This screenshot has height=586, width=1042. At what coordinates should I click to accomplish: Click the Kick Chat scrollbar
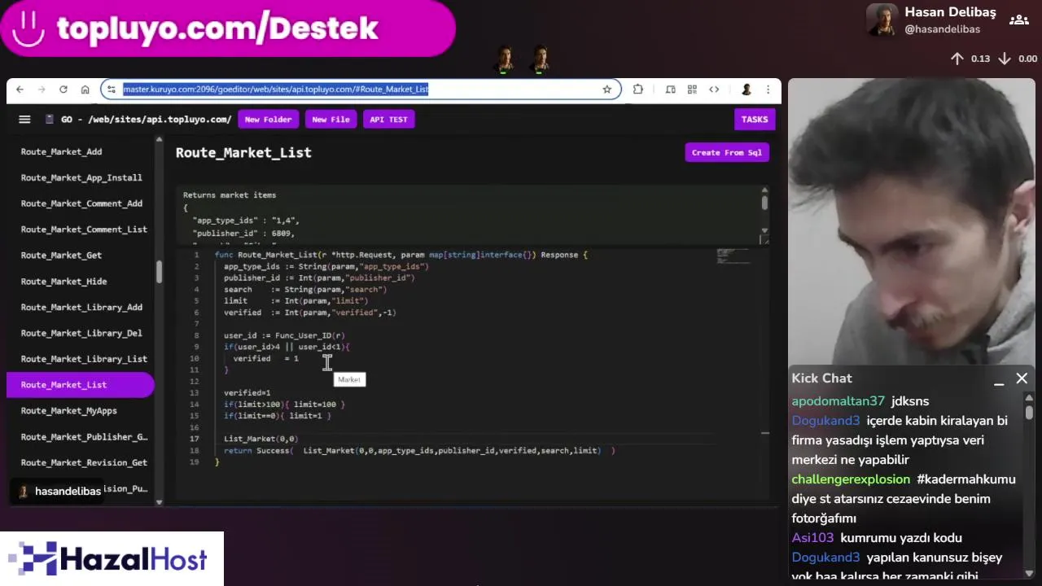(1029, 413)
